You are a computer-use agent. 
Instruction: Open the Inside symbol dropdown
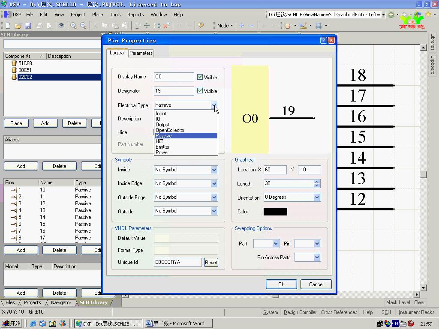click(x=214, y=170)
